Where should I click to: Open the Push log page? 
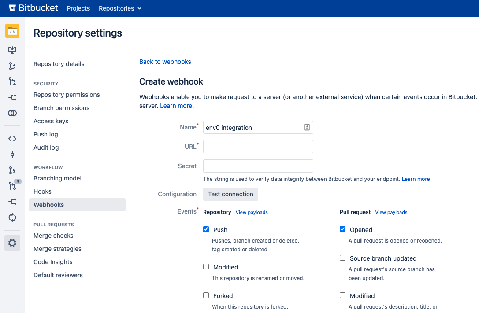[x=45, y=134]
